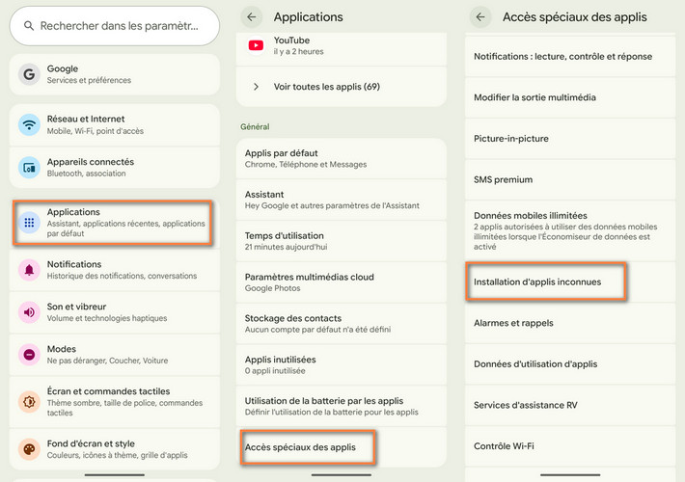
Task: Click the Modes do-not-disturb icon
Action: (x=30, y=355)
